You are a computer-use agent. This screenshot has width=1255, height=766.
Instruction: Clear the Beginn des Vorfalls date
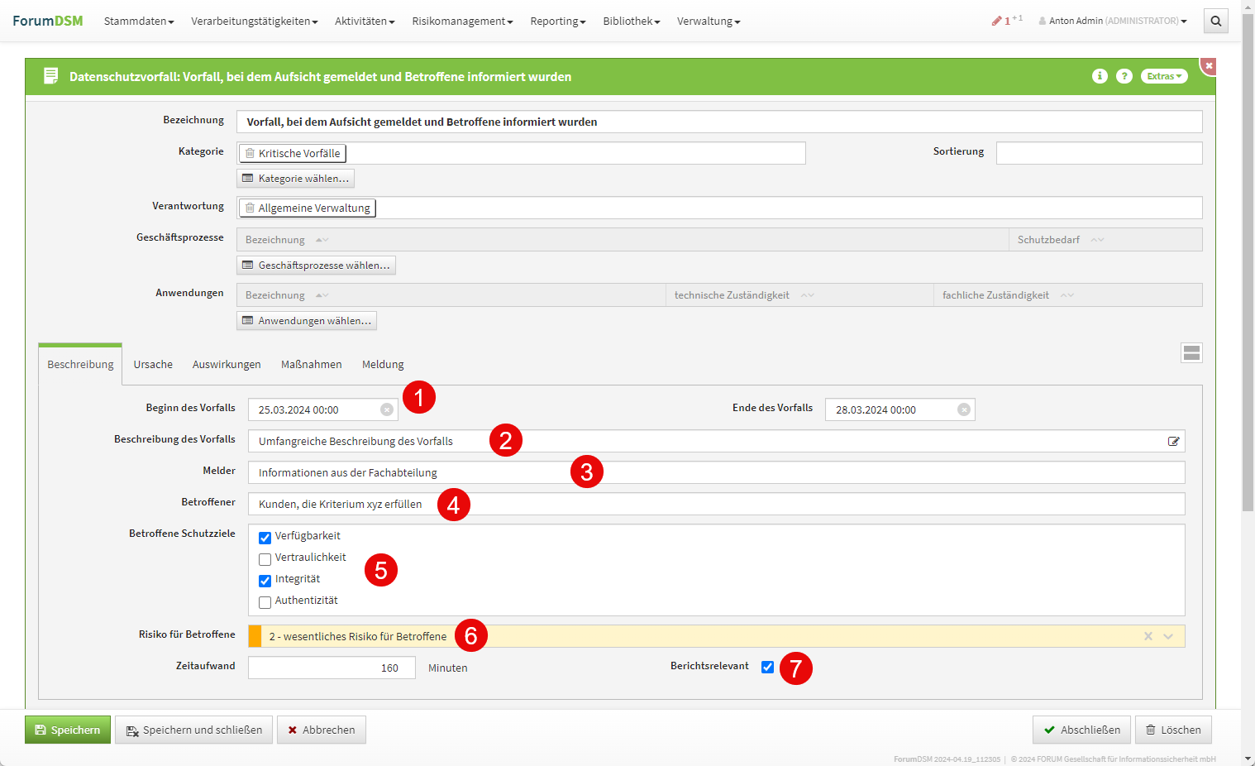pos(386,409)
